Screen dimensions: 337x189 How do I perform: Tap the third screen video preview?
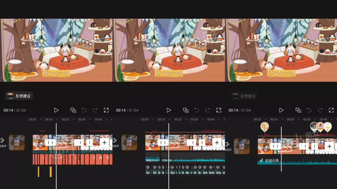tap(281, 50)
